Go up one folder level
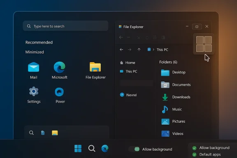This screenshot has height=158, width=237. pos(139,50)
